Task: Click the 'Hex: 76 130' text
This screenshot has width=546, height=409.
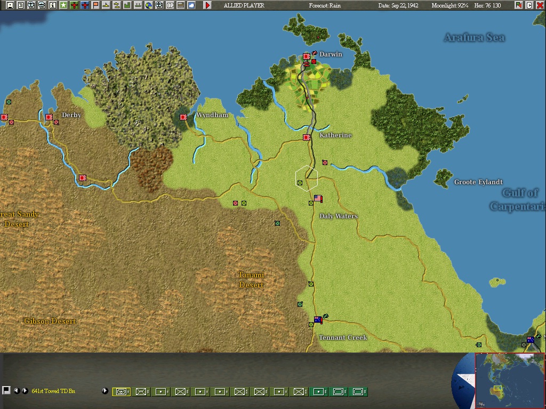Action: pyautogui.click(x=487, y=5)
